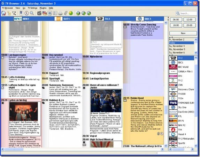Click the last green arrow globe icon
The height and width of the screenshot is (157, 200).
(89, 13)
